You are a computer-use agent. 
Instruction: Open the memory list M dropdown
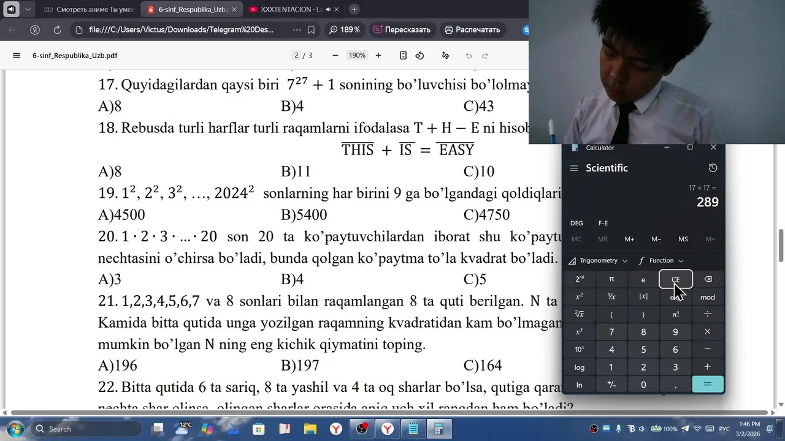tap(710, 239)
